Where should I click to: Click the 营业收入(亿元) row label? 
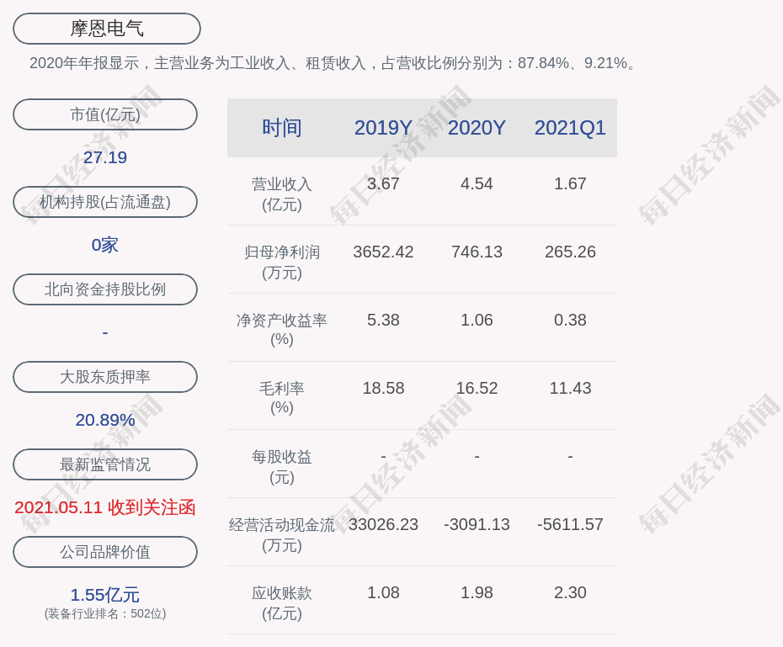point(282,194)
